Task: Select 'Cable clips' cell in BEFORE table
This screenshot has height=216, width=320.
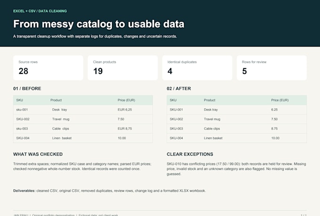Action: point(61,128)
